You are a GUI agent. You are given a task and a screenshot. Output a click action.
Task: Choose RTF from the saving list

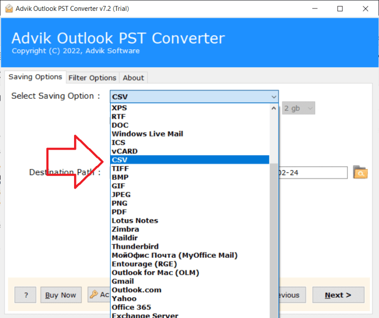click(x=189, y=117)
